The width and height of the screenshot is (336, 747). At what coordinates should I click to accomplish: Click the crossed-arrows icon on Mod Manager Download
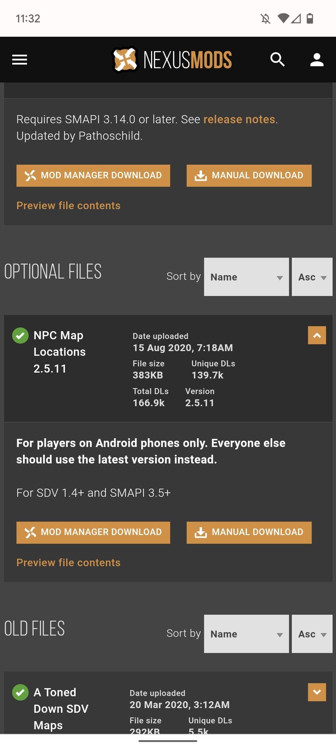coord(30,175)
